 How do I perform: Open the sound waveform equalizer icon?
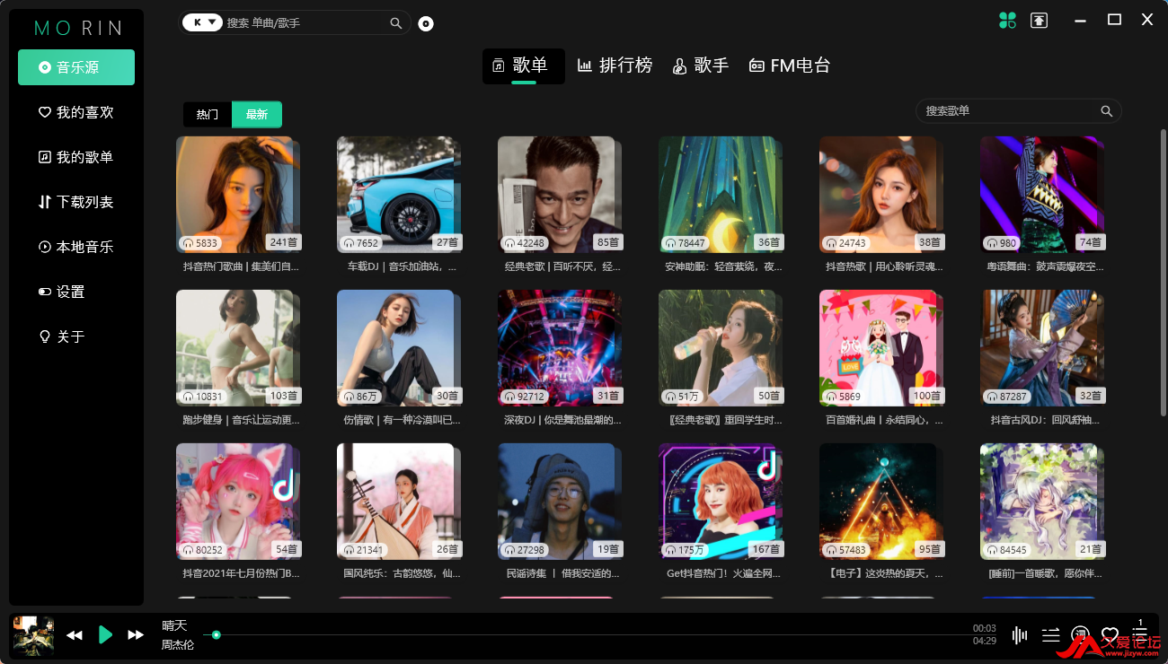[x=1020, y=635]
